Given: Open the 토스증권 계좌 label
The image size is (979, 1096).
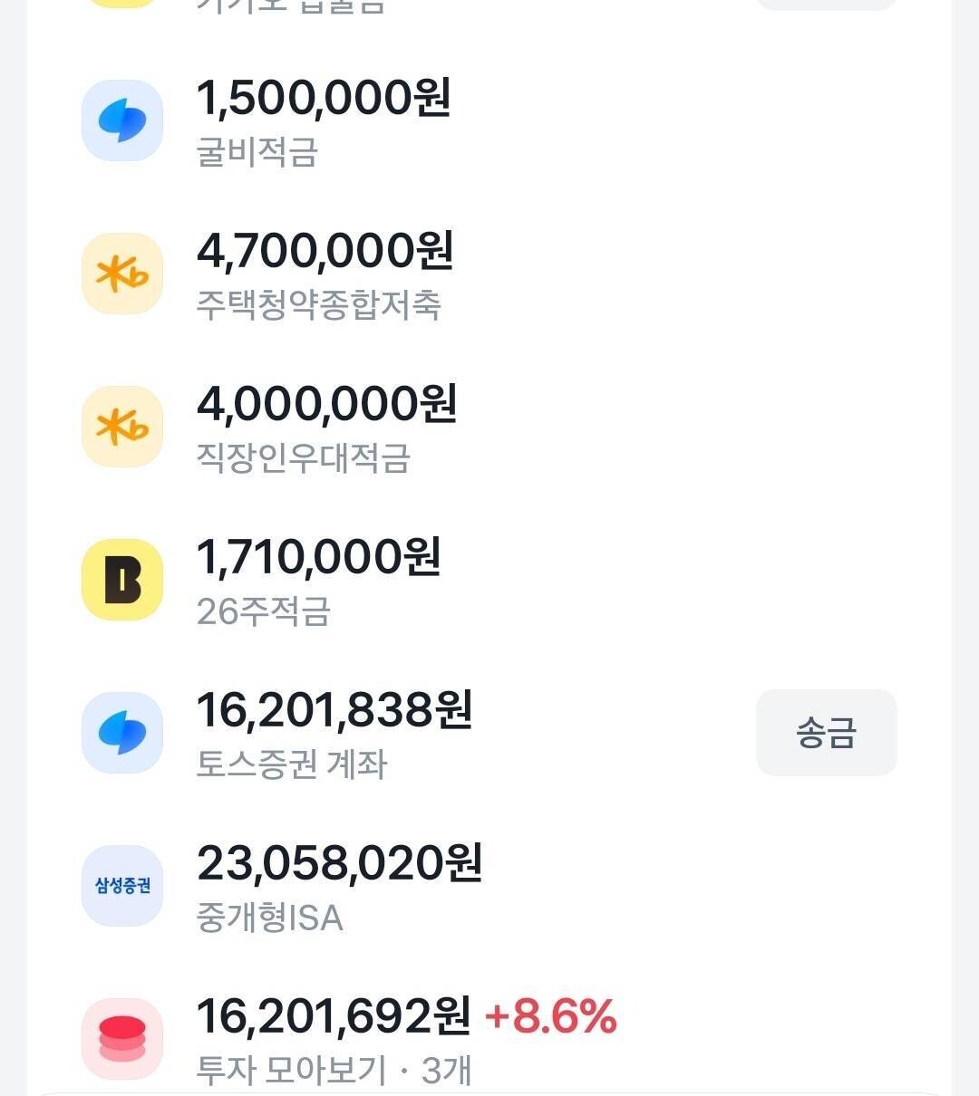Looking at the screenshot, I should coord(292,764).
